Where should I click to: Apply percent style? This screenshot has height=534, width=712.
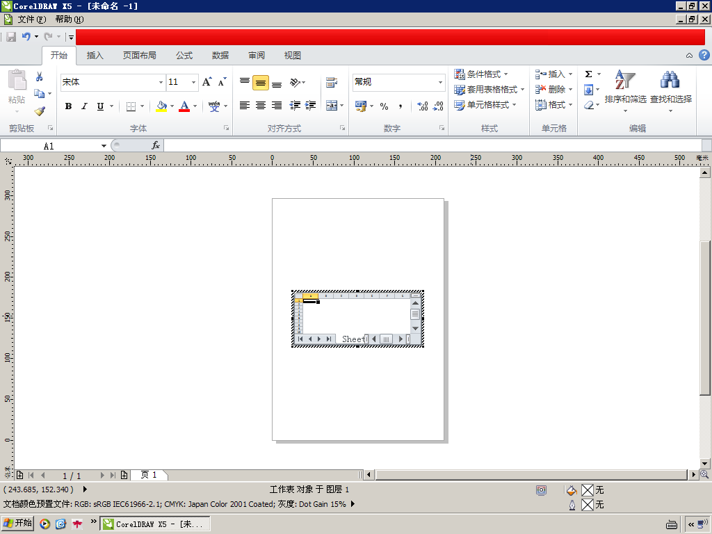tap(384, 106)
